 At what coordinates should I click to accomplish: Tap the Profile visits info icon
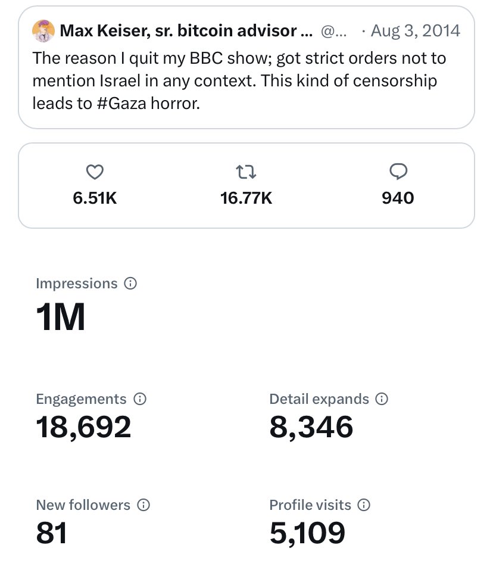click(x=364, y=505)
